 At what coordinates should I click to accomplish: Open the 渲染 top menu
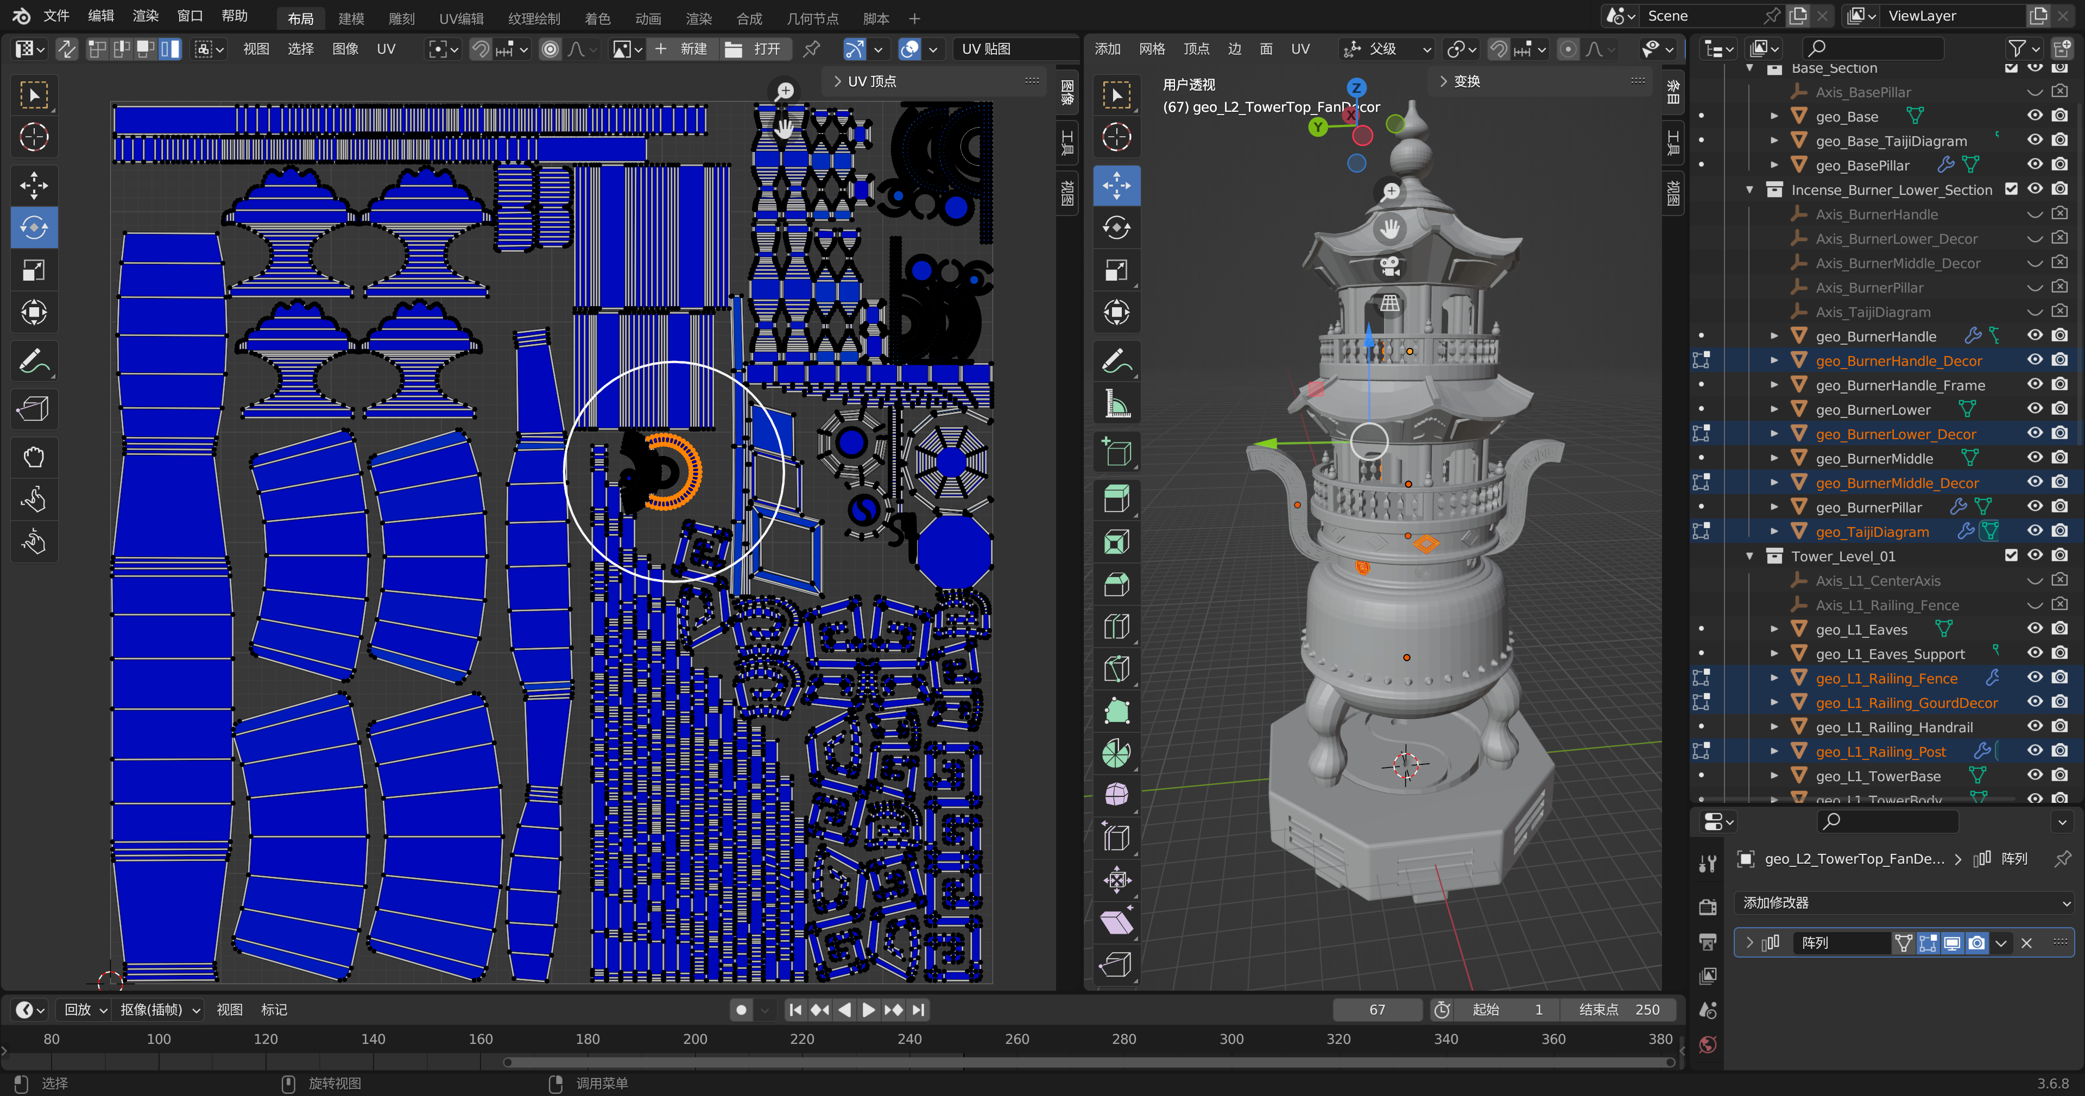pos(145,15)
